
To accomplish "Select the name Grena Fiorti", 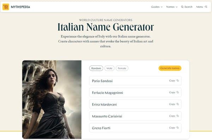I will [x=101, y=128].
